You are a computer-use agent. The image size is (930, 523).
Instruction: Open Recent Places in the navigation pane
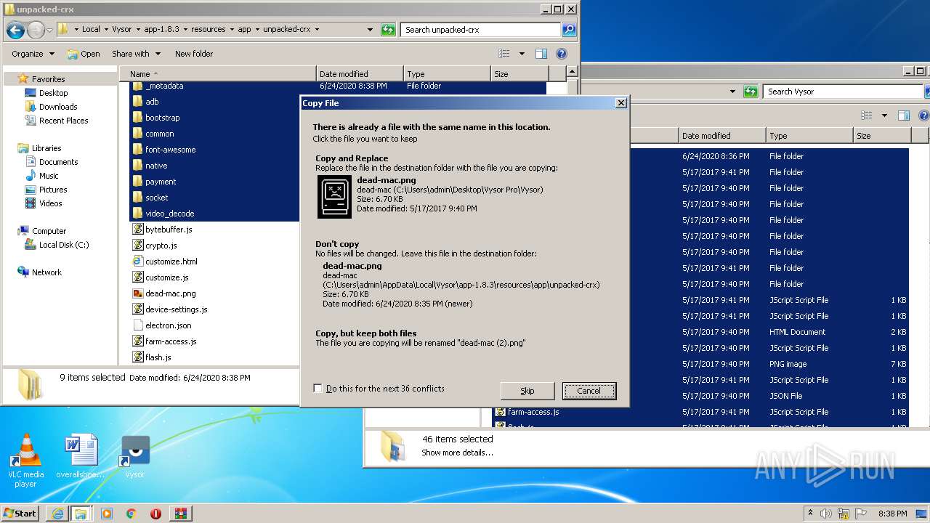pos(63,121)
